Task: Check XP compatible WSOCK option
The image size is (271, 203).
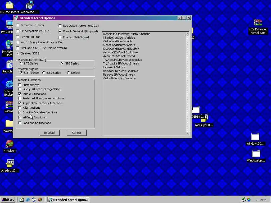Action: (x=18, y=31)
